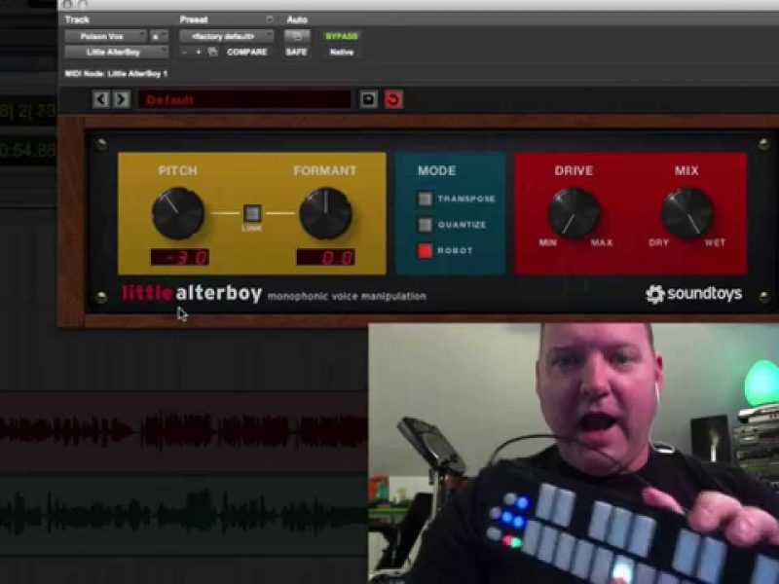Image resolution: width=779 pixels, height=584 pixels.
Task: Toggle the SAFE automation button
Action: tap(296, 53)
